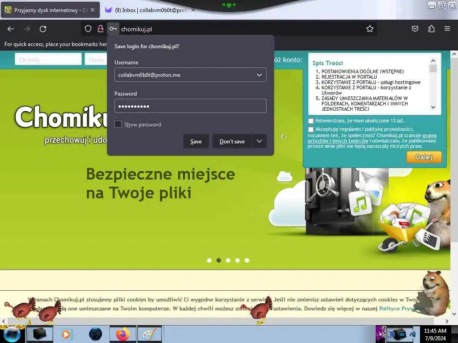
Task: Switch to the Inbox collabvm0b0t tab
Action: [x=150, y=10]
